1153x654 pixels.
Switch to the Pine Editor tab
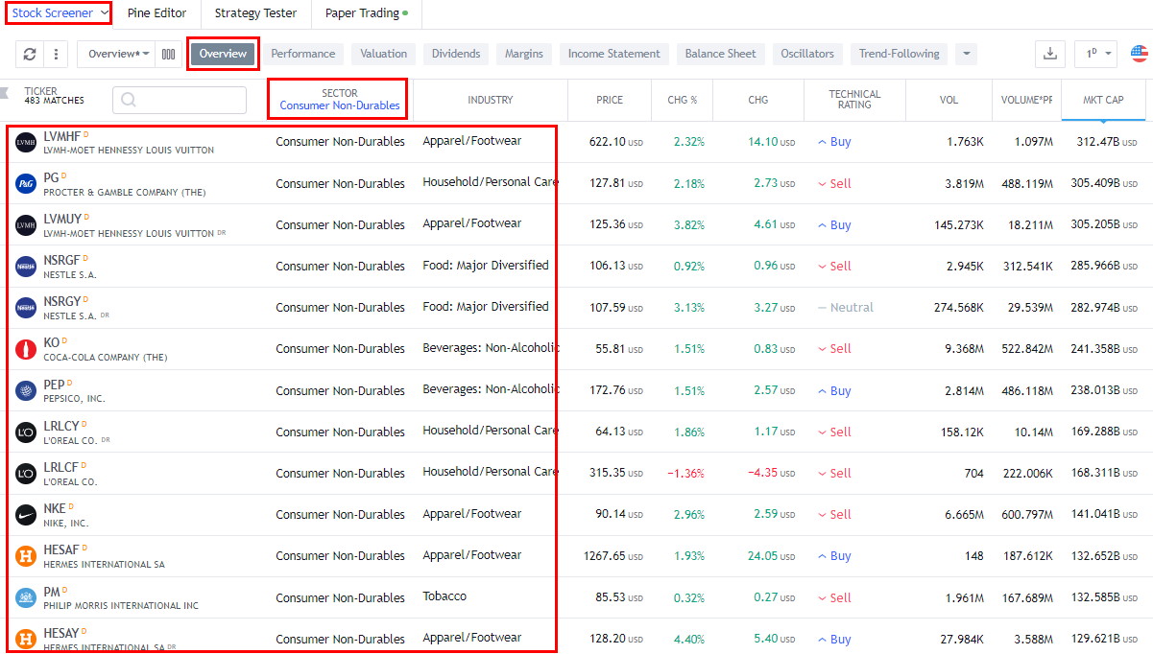point(157,13)
